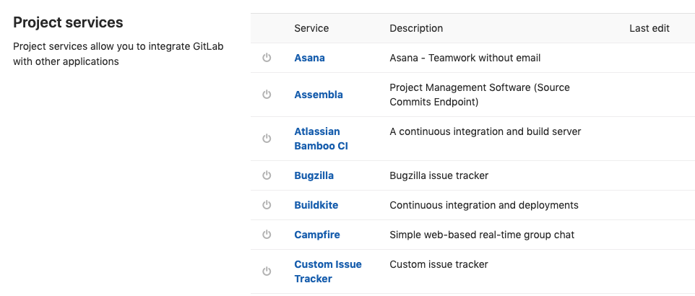This screenshot has width=695, height=296.
Task: Click the Bugzilla power status icon
Action: (x=267, y=175)
